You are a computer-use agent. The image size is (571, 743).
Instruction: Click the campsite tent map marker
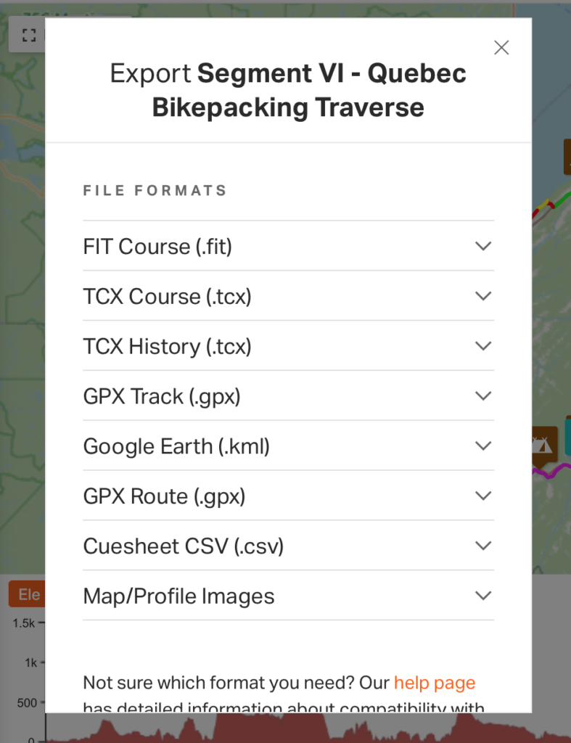tap(543, 443)
